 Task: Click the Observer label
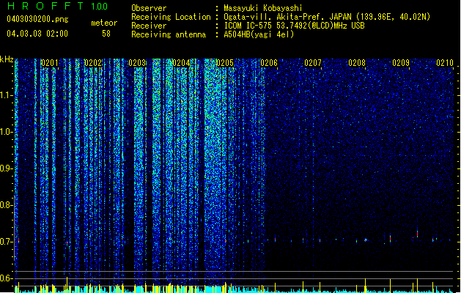tap(149, 8)
